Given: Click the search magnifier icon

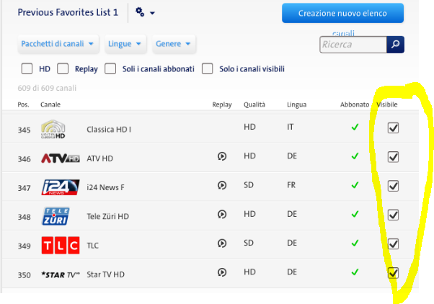Looking at the screenshot, I should [x=395, y=45].
